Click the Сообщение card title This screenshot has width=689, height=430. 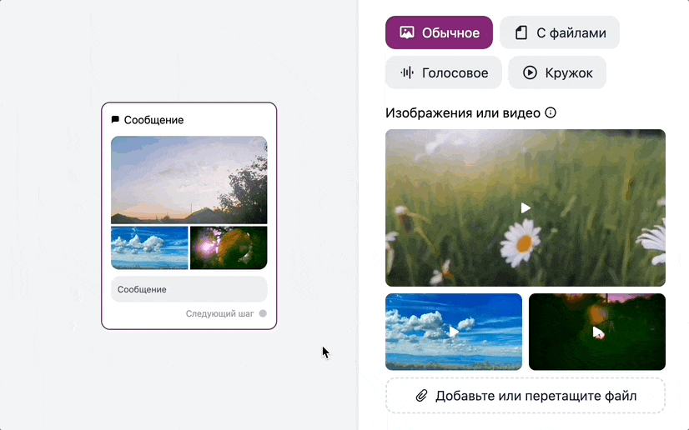tap(153, 120)
